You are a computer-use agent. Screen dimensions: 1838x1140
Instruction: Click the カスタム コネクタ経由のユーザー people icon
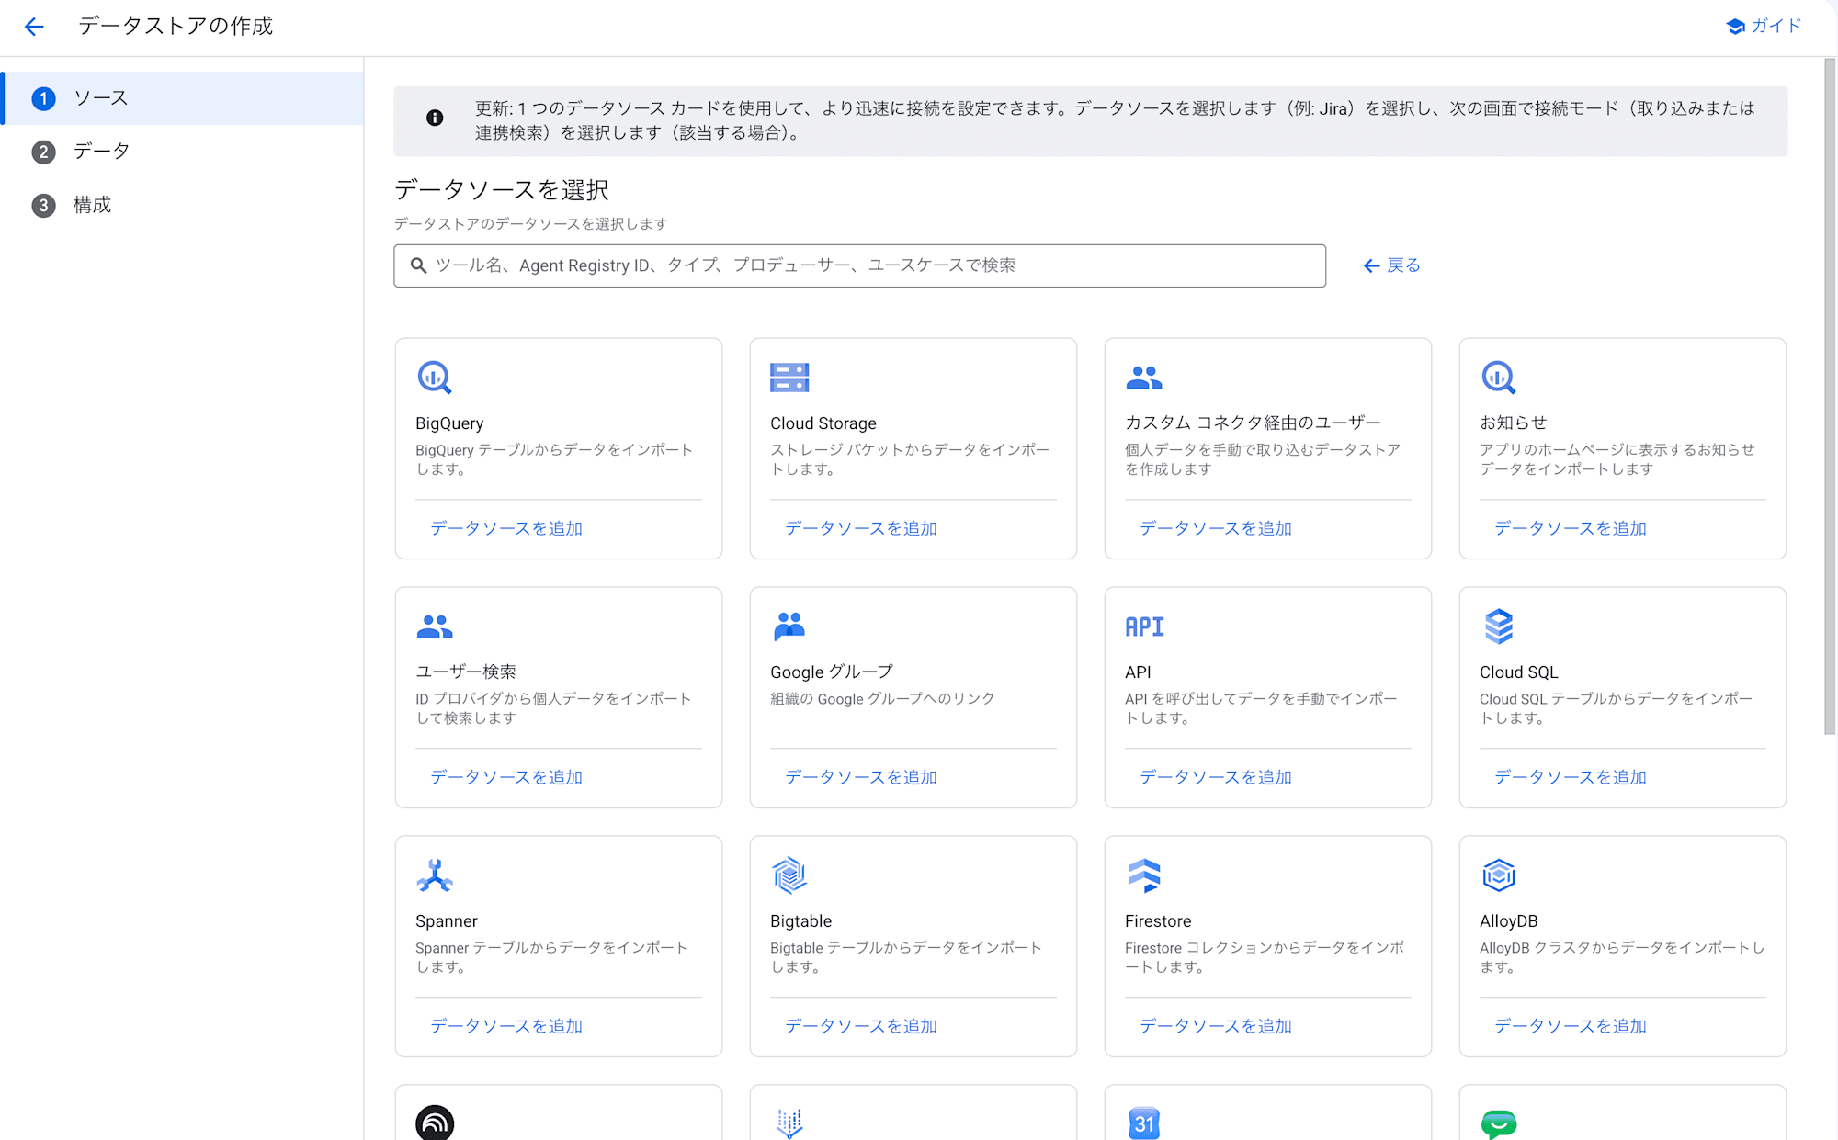pyautogui.click(x=1144, y=378)
